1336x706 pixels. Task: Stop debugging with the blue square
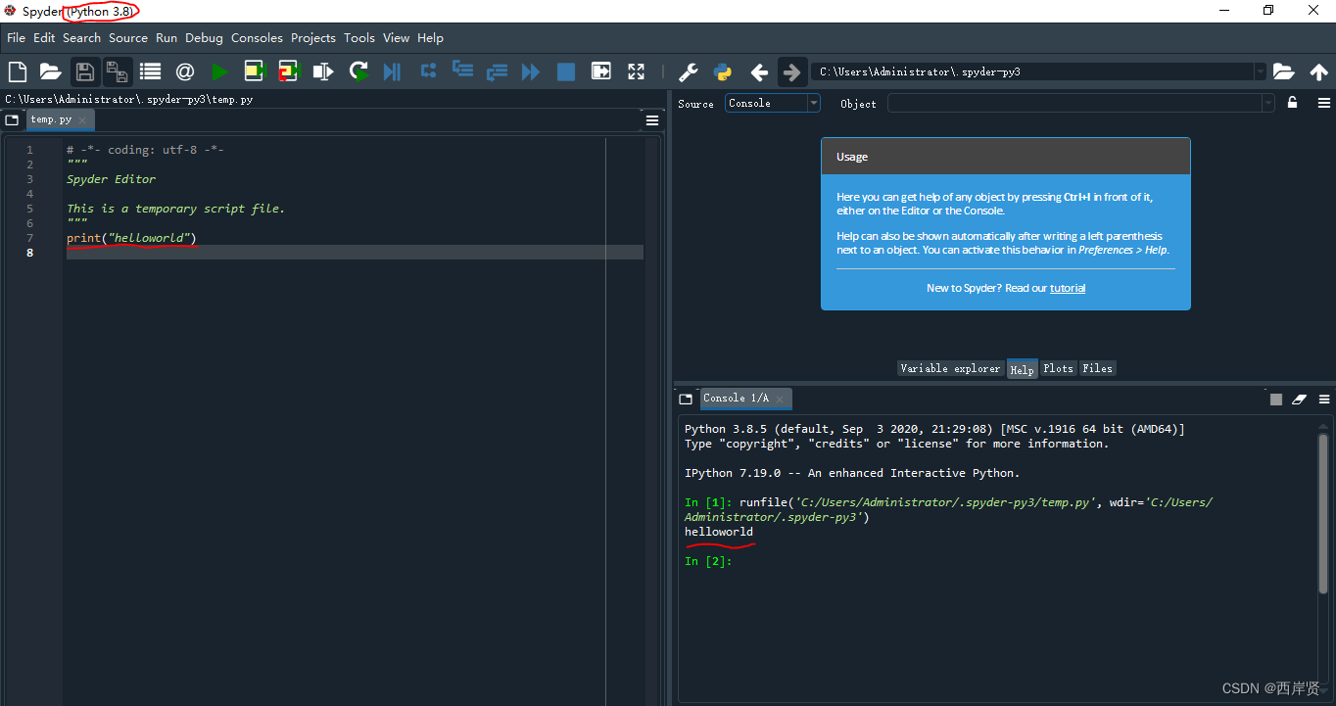tap(566, 71)
